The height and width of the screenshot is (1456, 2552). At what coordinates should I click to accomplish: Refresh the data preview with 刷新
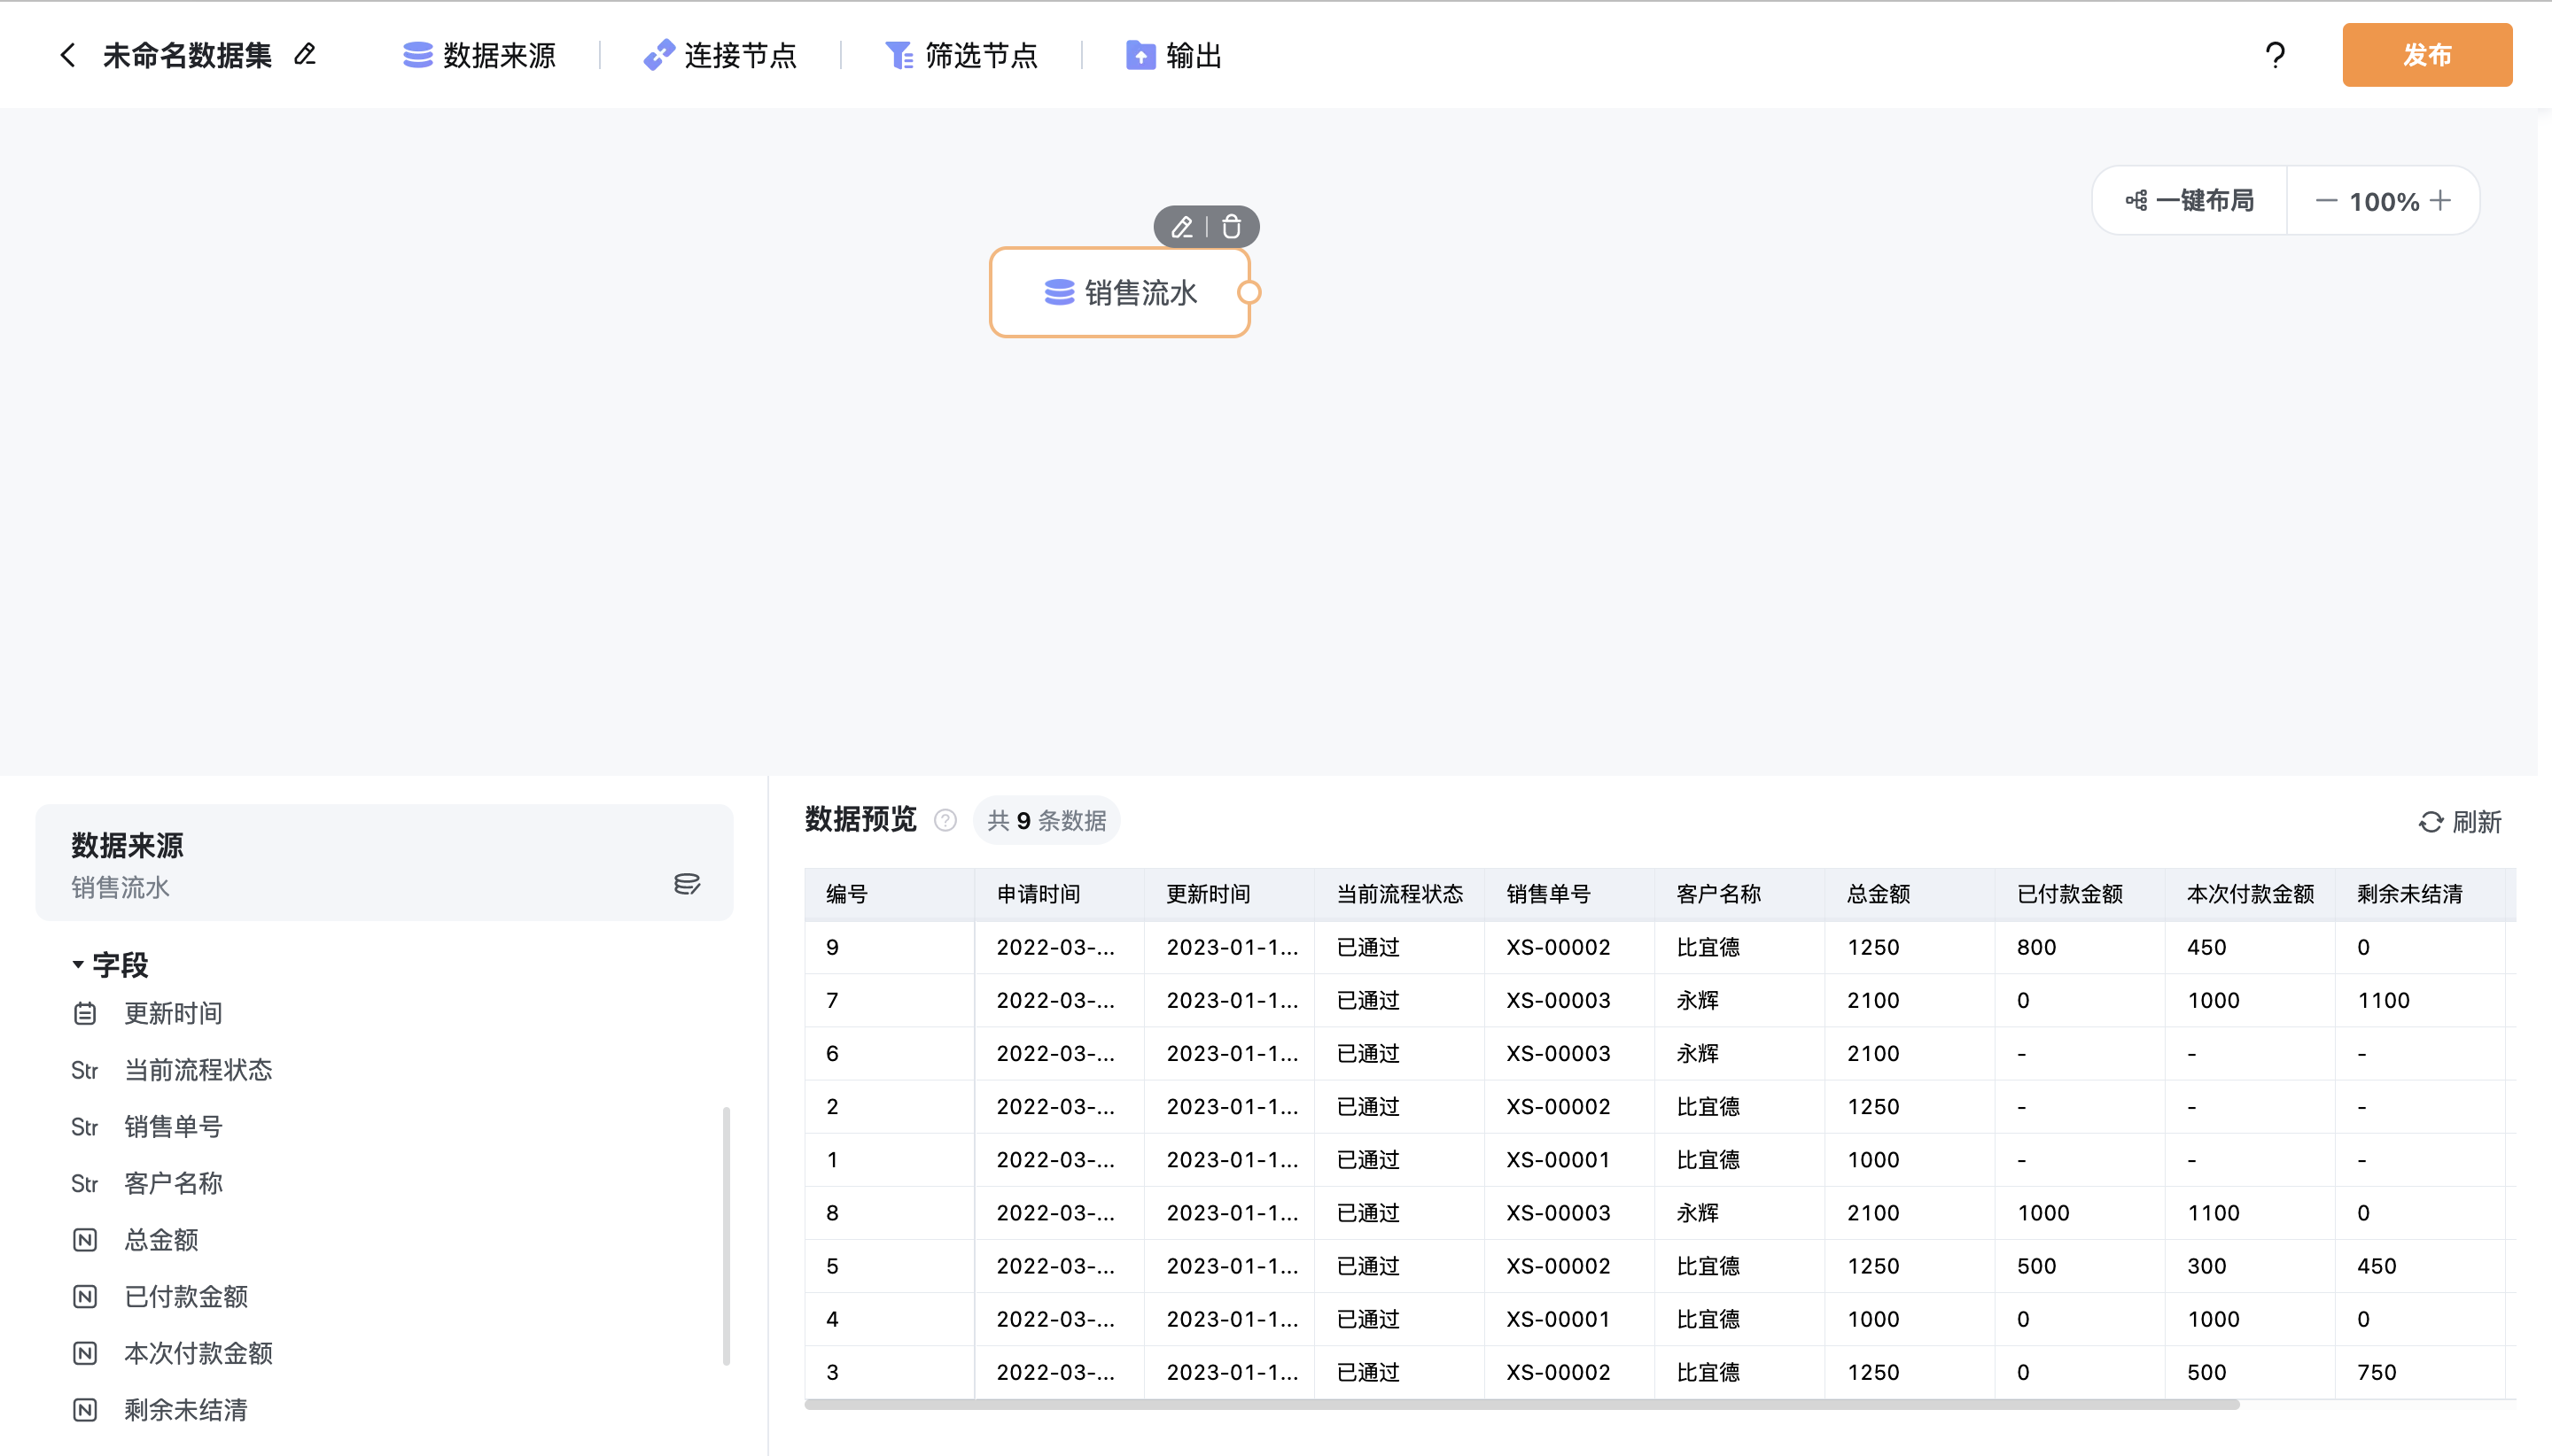click(x=2460, y=822)
